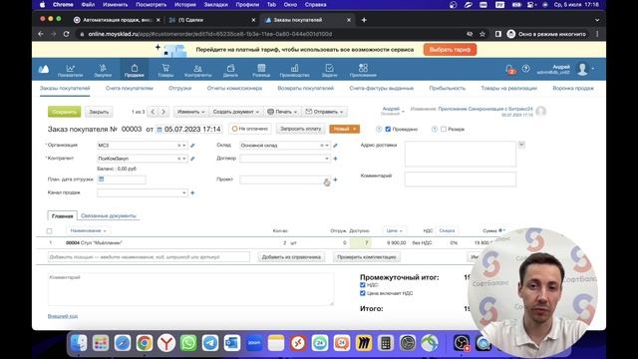638x359 pixels.
Task: Add a new Канал продаж with plus icon
Action: (x=192, y=192)
